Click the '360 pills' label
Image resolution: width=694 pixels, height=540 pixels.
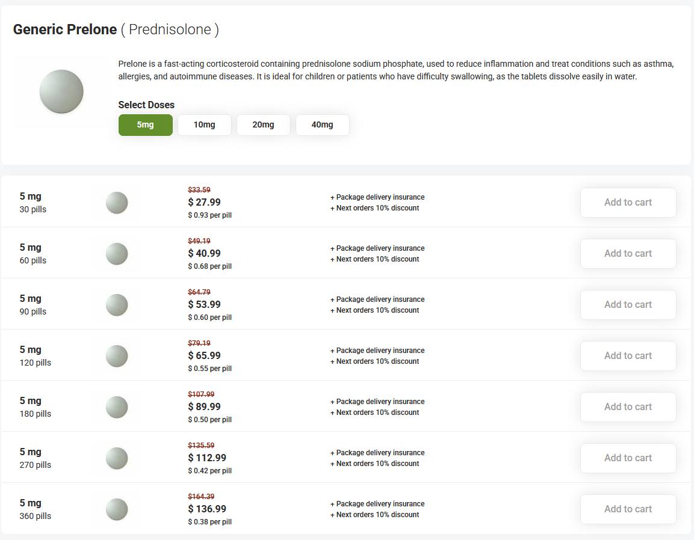pos(36,516)
